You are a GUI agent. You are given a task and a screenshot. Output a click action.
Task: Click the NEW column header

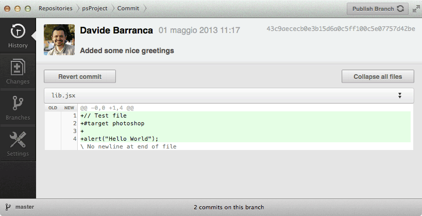pos(69,108)
